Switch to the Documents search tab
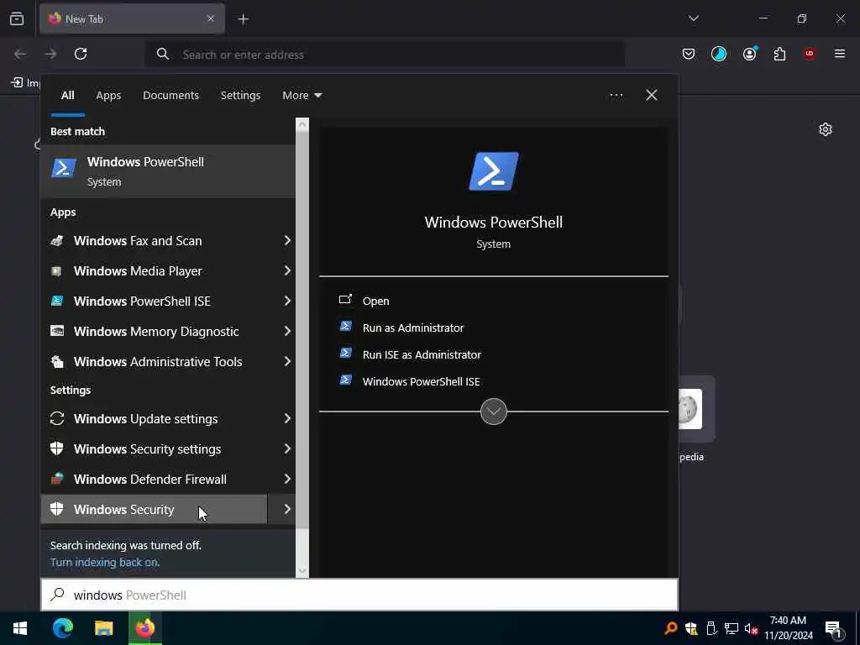Screen dimensions: 860x645 [x=170, y=96]
